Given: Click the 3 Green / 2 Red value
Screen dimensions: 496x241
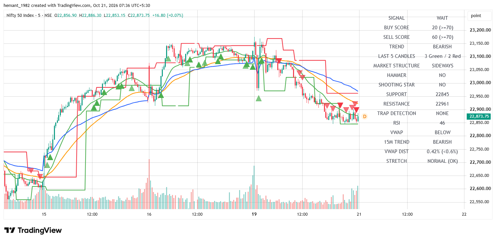Looking at the screenshot, I should point(442,56).
